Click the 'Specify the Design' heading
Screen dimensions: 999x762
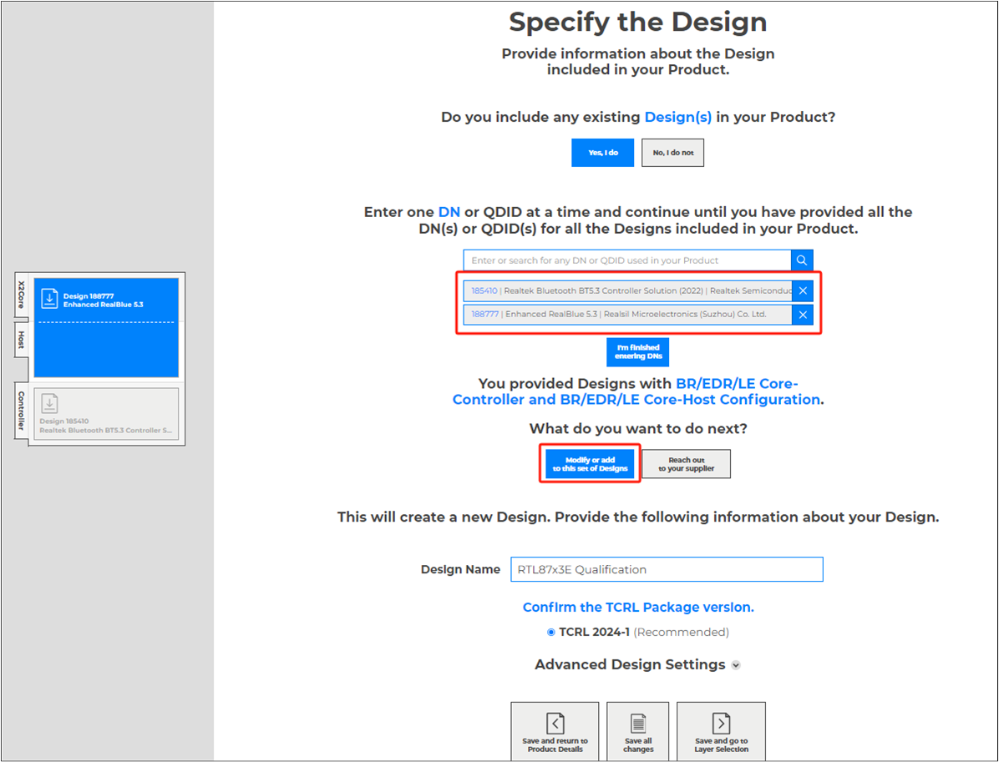pos(638,22)
